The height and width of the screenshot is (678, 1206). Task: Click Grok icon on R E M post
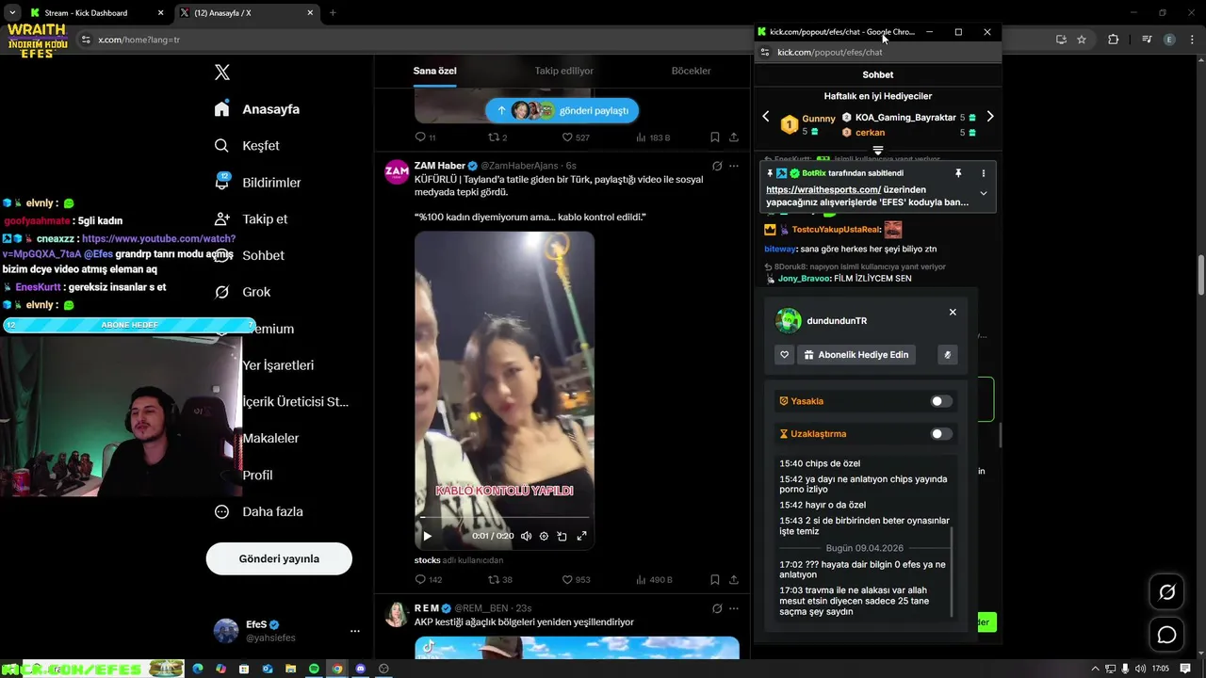click(717, 608)
